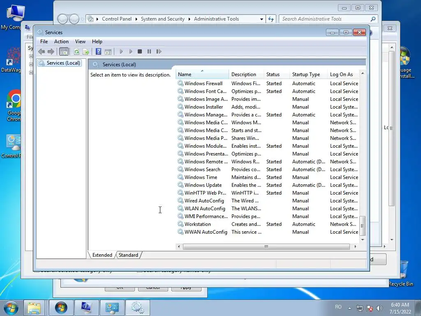Image resolution: width=421 pixels, height=316 pixels.
Task: Select the WLAN AutoConfig service icon
Action: click(x=180, y=208)
